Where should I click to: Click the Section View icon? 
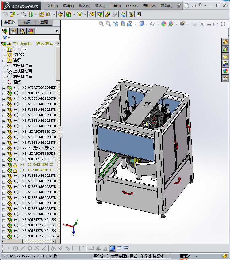[x=123, y=24]
